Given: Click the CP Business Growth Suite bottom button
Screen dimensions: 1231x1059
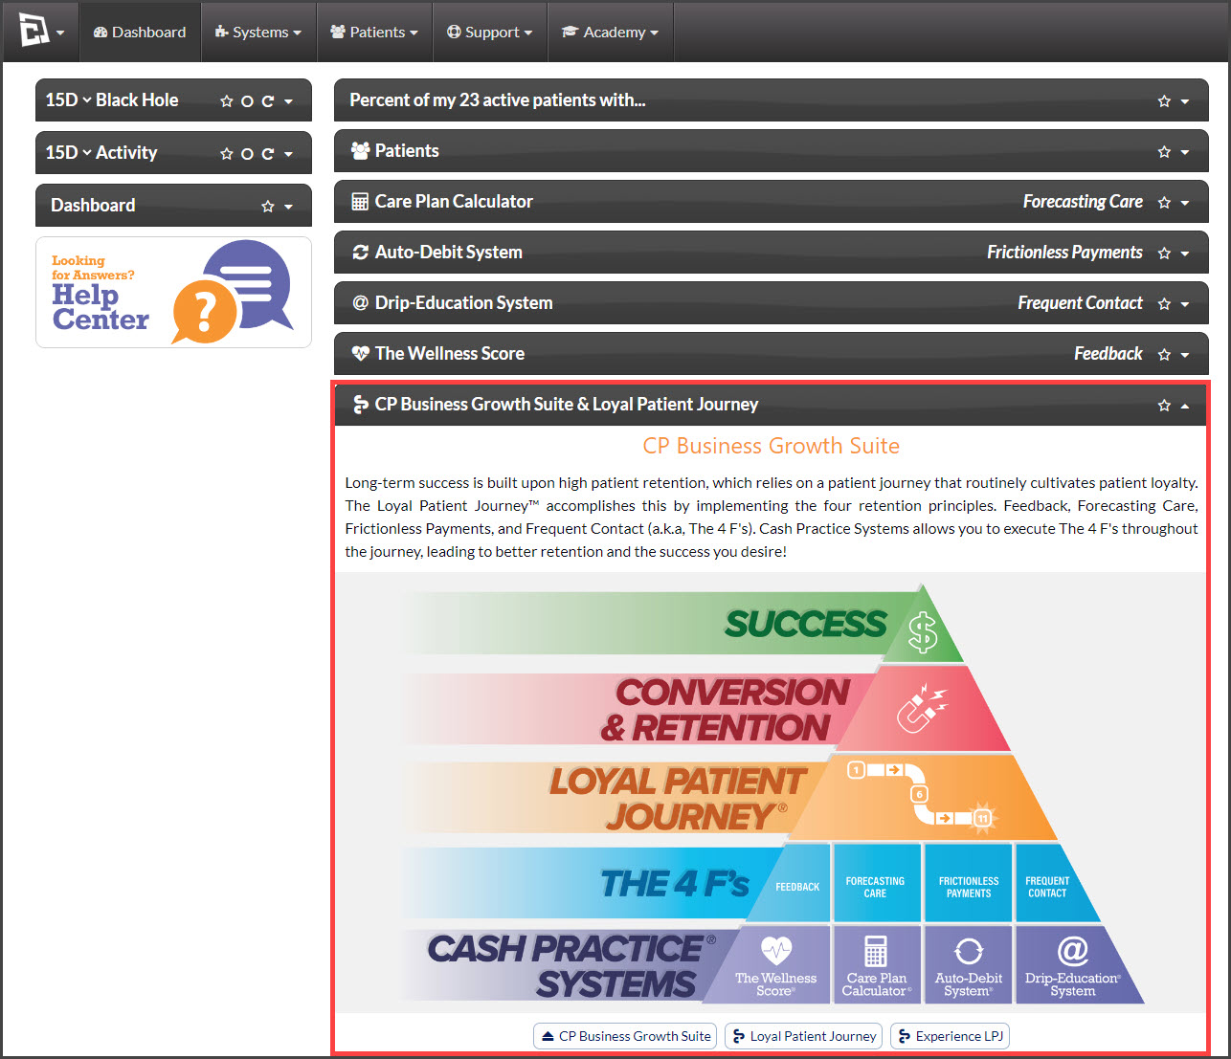Looking at the screenshot, I should tap(625, 1036).
